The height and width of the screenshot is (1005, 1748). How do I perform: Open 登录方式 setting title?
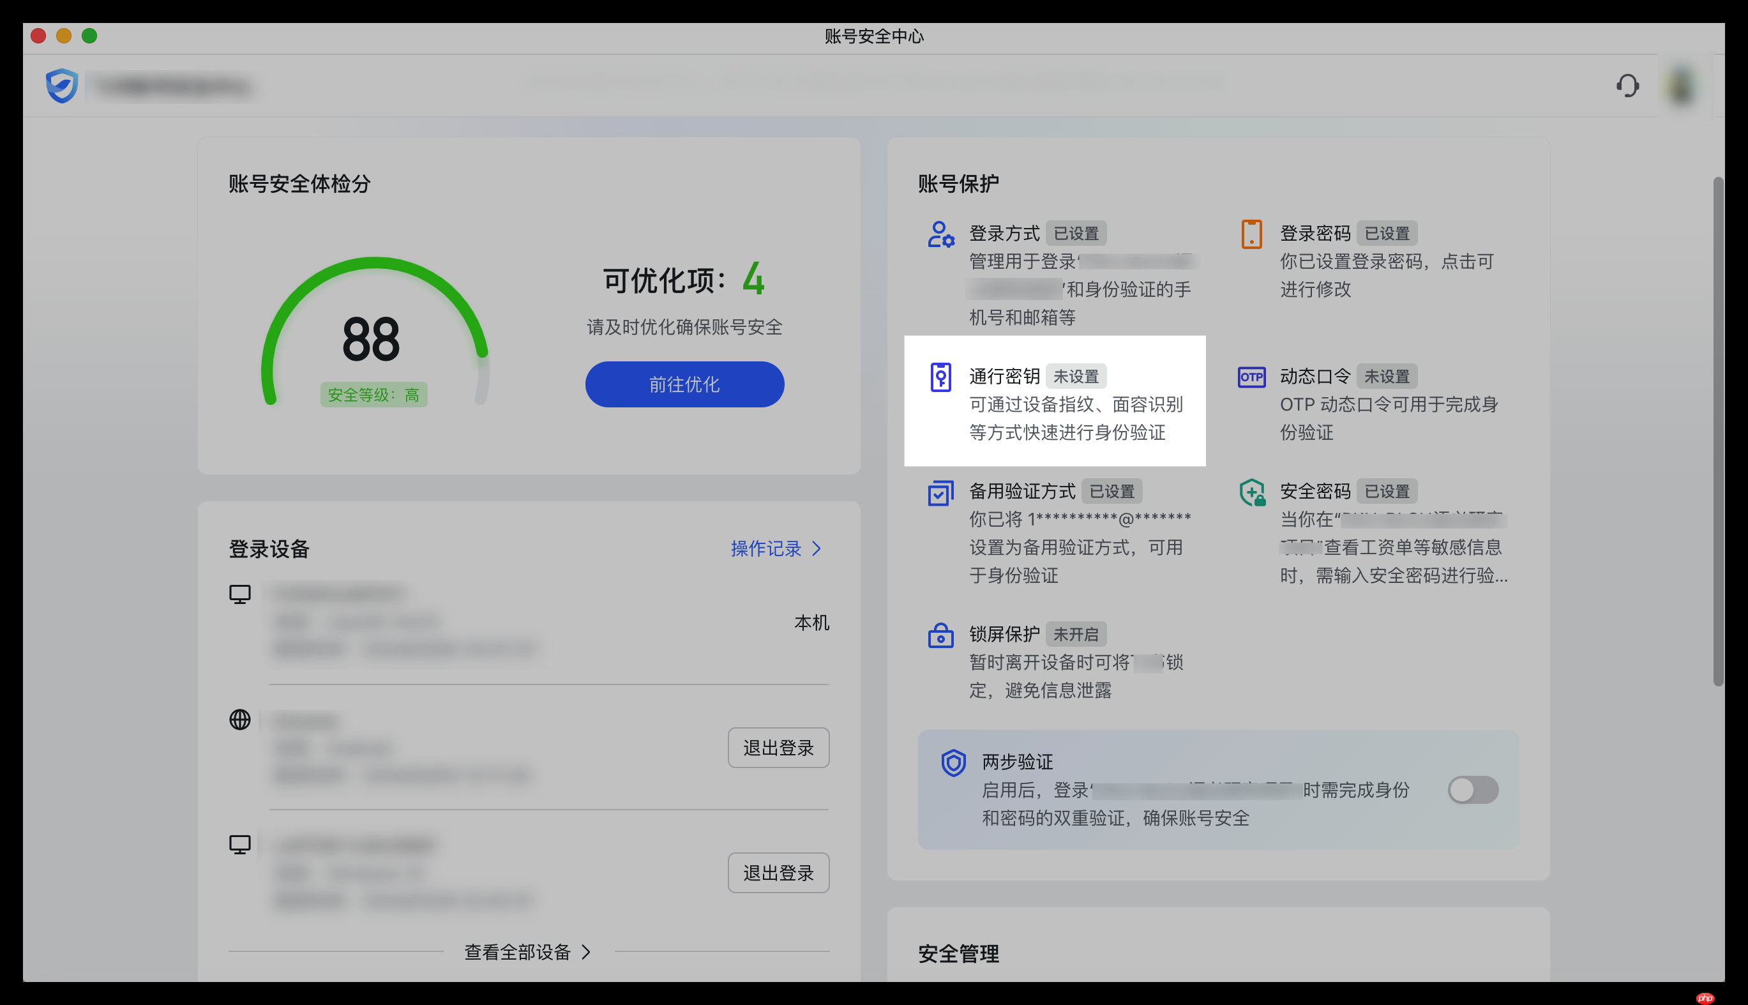[1004, 233]
